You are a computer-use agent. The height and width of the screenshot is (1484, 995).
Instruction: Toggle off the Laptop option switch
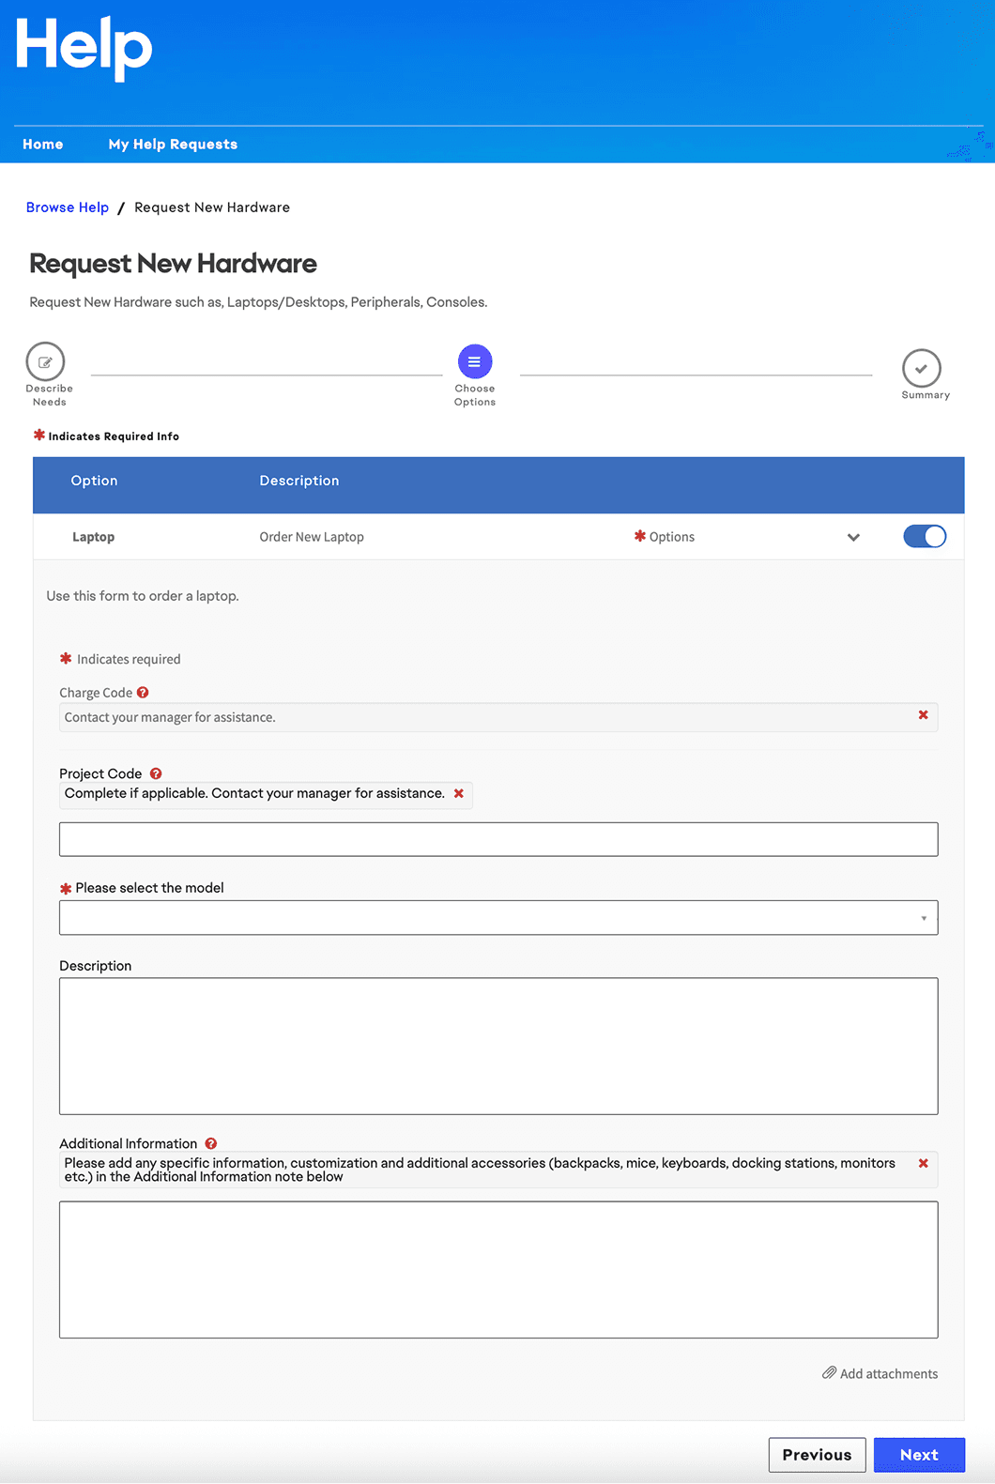(x=924, y=536)
